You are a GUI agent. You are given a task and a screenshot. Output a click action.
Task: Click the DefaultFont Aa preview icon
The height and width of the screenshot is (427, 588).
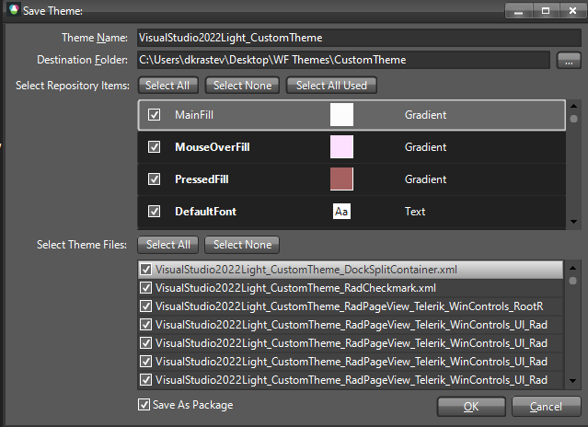tap(341, 212)
